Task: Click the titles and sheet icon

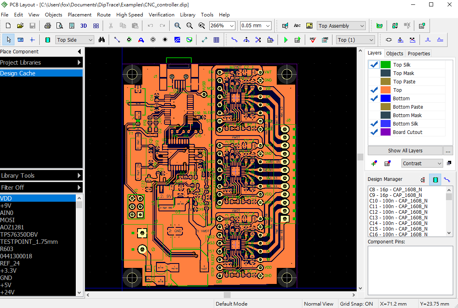Action: (71, 26)
